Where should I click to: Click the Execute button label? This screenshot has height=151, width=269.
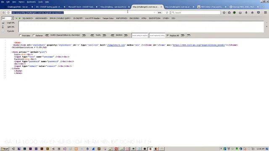11,31
